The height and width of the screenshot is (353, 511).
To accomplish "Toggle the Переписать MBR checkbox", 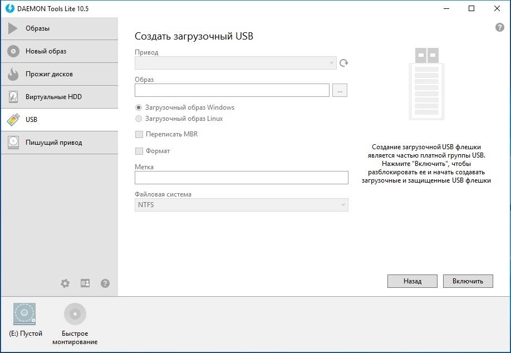I will coord(139,134).
